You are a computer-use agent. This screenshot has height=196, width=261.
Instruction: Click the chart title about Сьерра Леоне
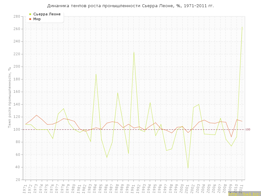coord(130,6)
